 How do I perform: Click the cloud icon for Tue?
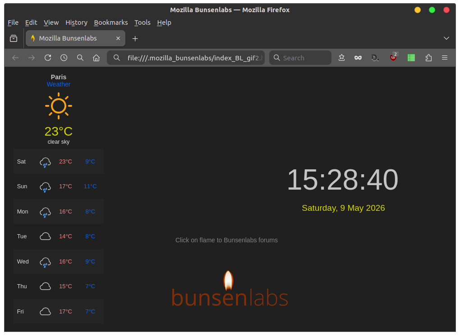[45, 236]
